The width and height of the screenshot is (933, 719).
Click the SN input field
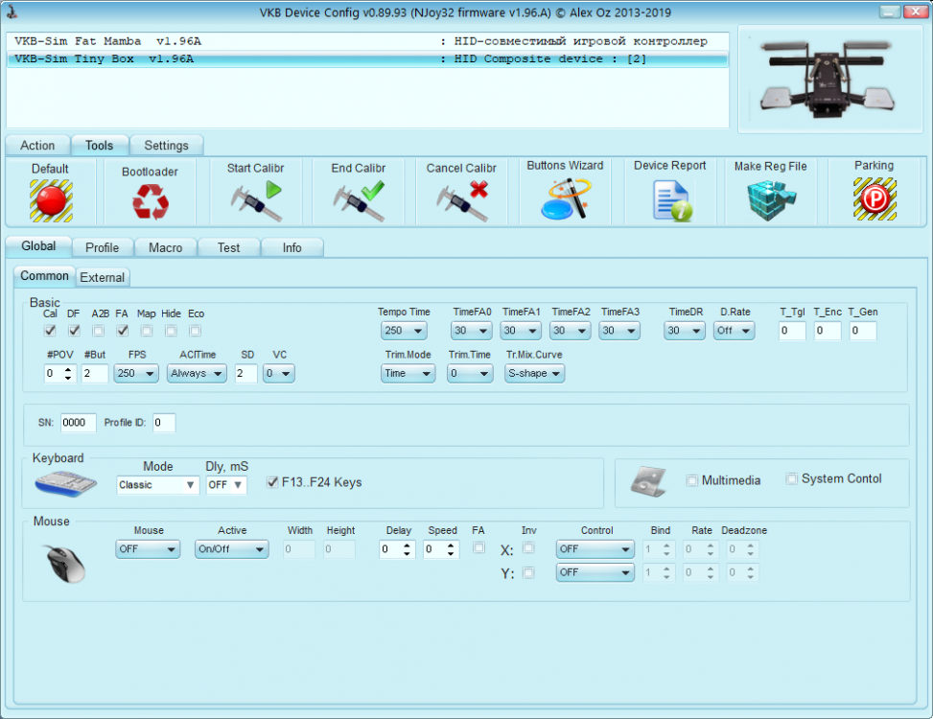(79, 423)
